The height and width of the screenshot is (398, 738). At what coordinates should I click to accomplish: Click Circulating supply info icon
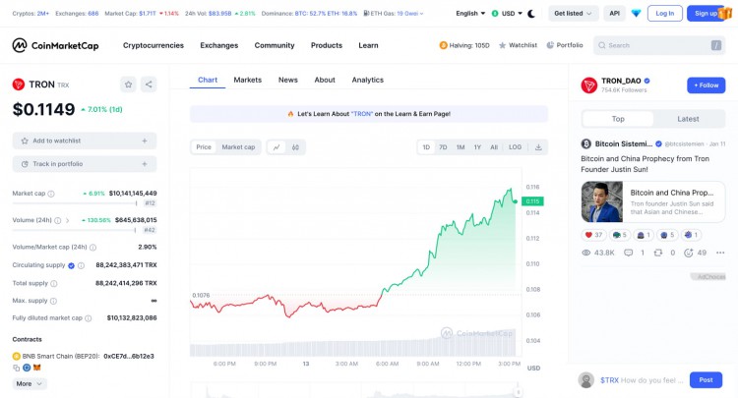pyautogui.click(x=81, y=265)
